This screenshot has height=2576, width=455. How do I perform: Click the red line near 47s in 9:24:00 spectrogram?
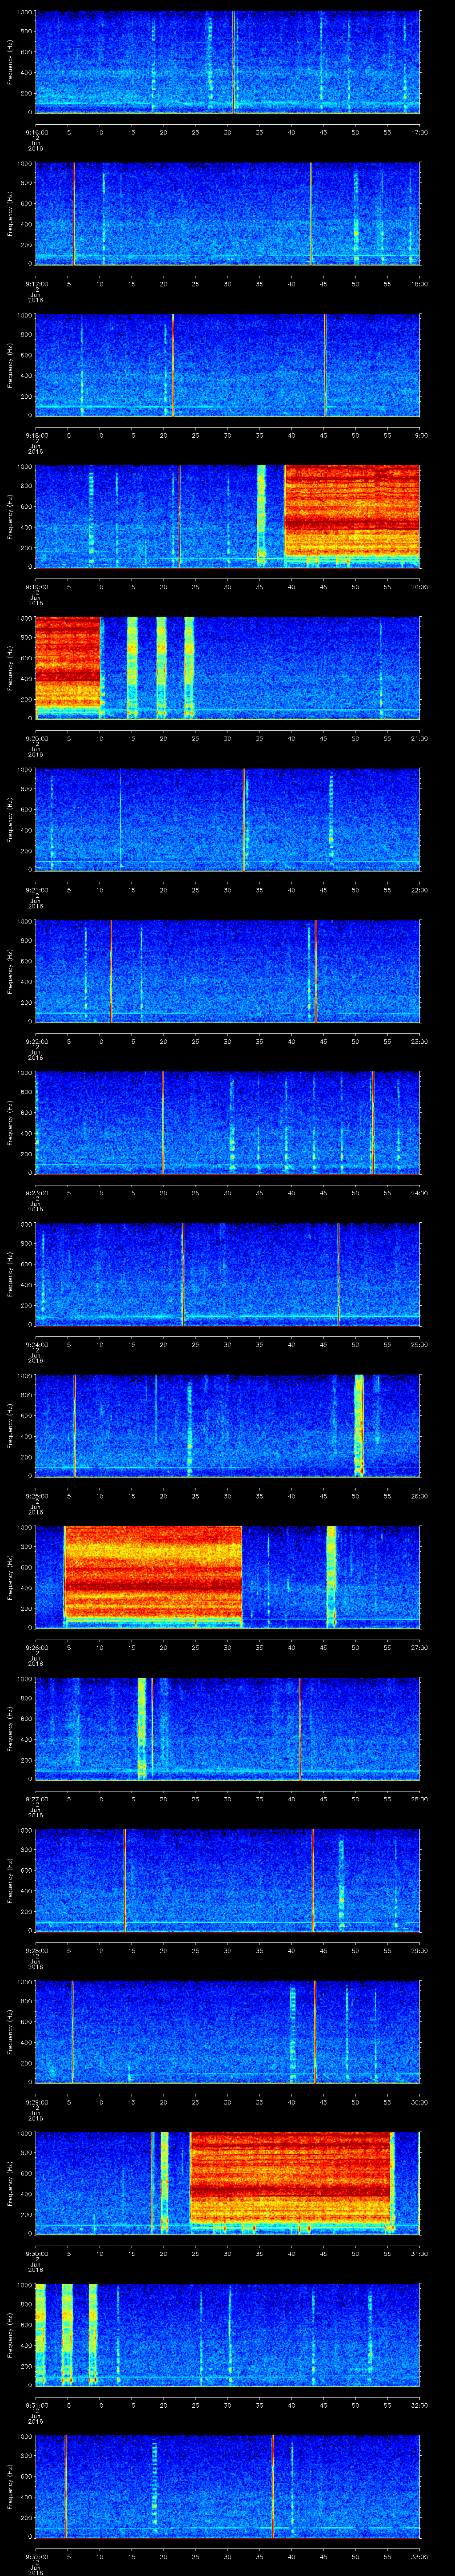(x=338, y=1273)
